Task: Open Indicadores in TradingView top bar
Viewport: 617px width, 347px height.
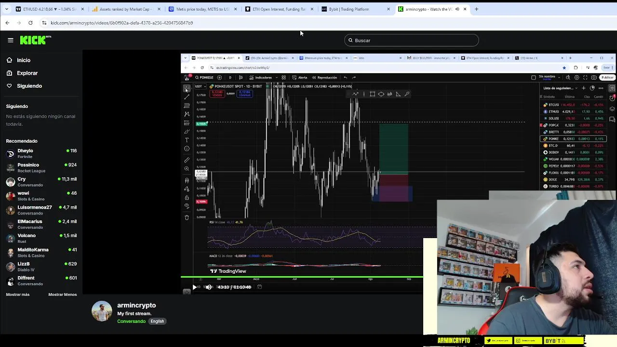Action: click(x=261, y=78)
